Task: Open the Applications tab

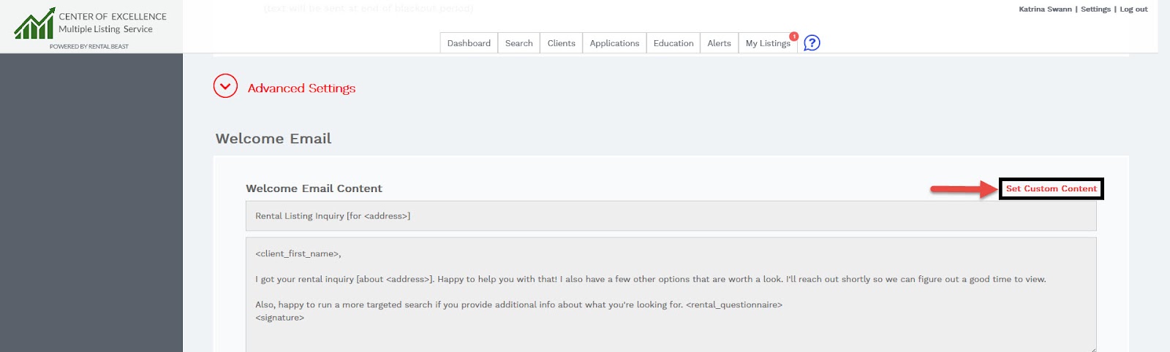Action: [614, 43]
